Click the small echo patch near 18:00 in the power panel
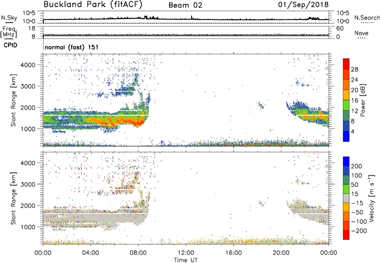380x263 pixels. 261,105
